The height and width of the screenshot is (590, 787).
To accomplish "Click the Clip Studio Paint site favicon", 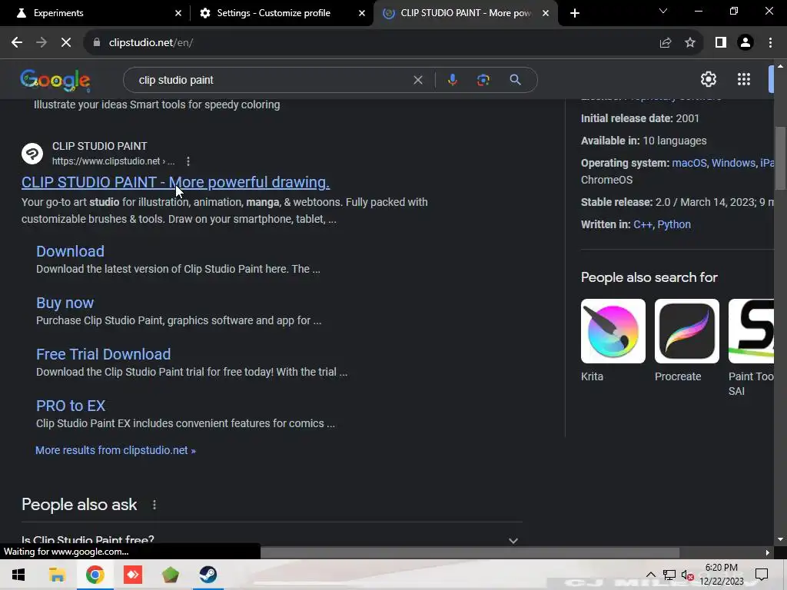I will coord(32,154).
